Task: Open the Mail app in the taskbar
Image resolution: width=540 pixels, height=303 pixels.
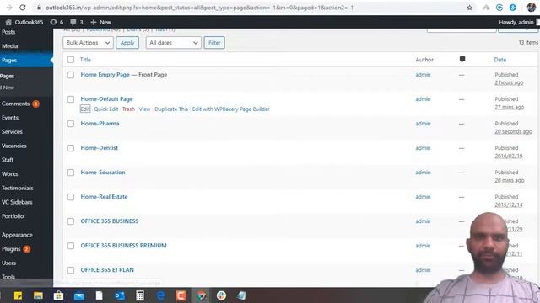Action: click(x=78, y=295)
